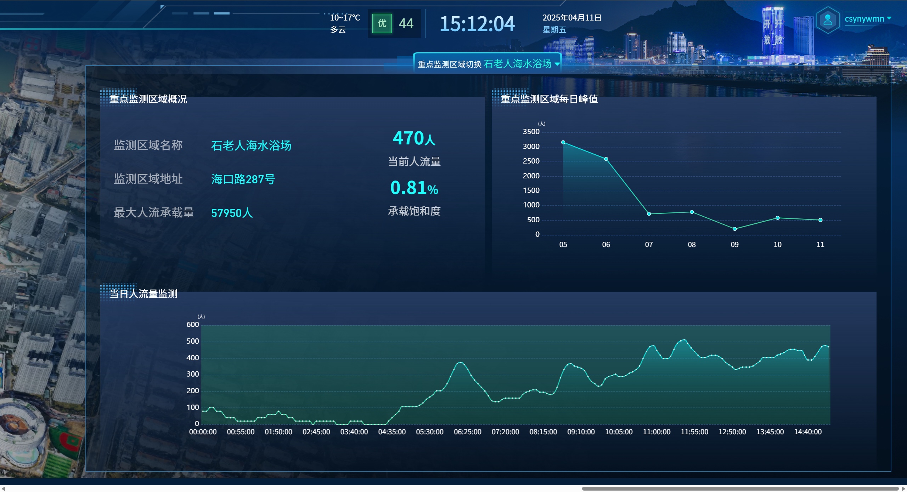Image resolution: width=907 pixels, height=492 pixels.
Task: Click the green 优 air quality badge
Action: [x=382, y=23]
